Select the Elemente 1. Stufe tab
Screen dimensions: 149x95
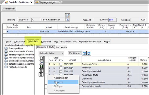[45, 47]
